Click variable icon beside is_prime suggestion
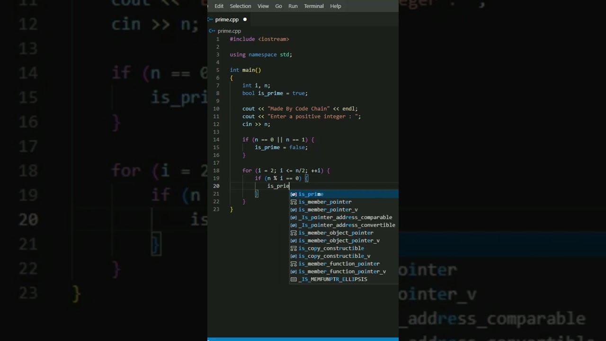Screen dimensions: 606x341 click(294, 194)
